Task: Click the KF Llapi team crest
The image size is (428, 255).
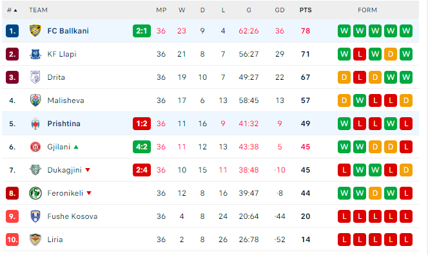Action: pos(35,54)
